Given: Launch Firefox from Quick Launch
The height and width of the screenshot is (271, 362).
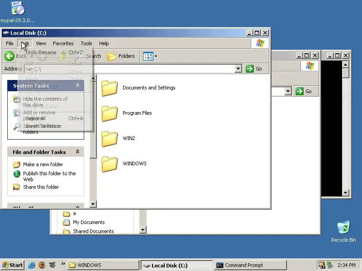Looking at the screenshot, I should pos(42,265).
